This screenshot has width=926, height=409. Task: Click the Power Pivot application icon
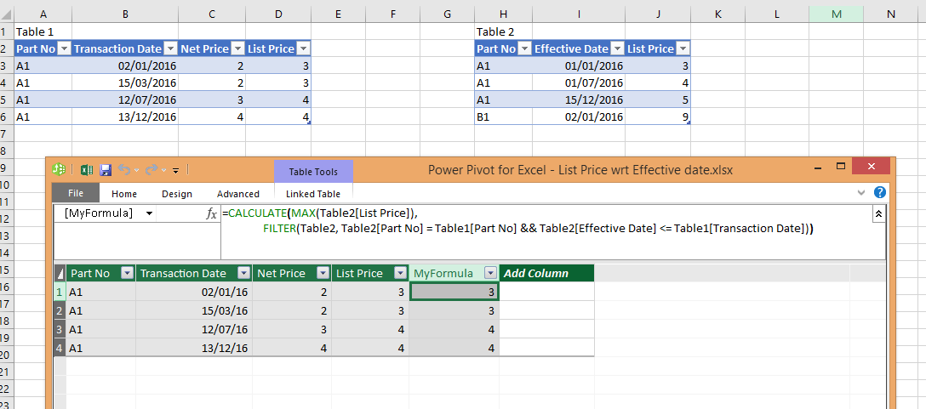(59, 170)
